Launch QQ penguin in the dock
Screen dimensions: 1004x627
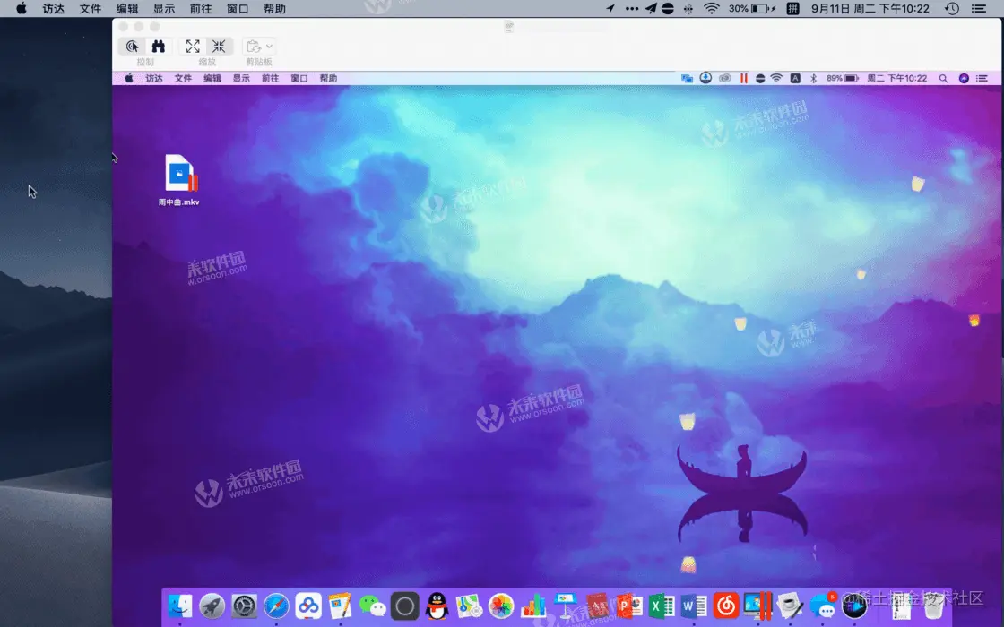pyautogui.click(x=437, y=606)
